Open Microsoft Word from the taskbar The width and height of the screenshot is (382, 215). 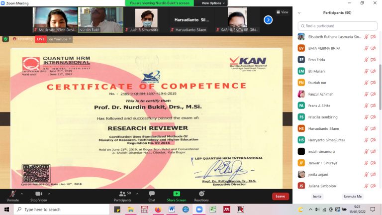click(172, 210)
